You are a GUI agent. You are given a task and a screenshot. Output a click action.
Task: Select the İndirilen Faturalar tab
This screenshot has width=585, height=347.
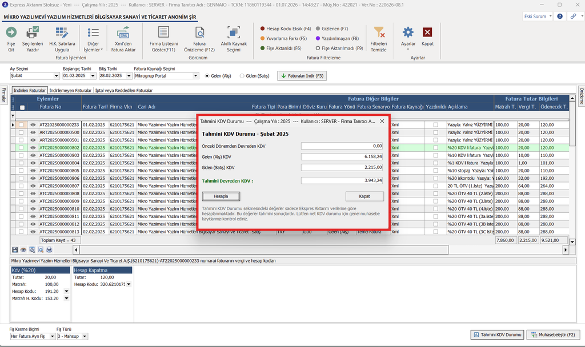30,91
